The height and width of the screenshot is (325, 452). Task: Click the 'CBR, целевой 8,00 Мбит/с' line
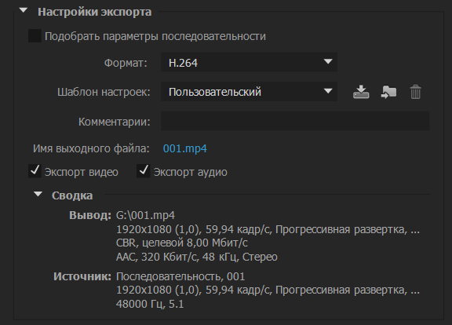coord(181,243)
